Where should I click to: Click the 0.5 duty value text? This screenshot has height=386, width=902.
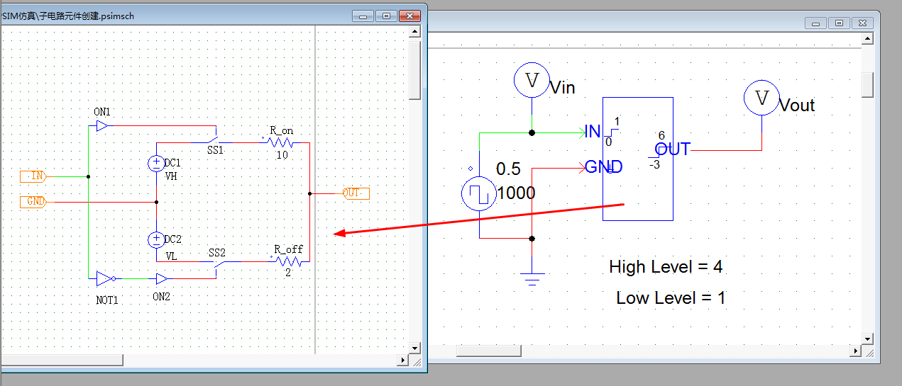[x=508, y=169]
